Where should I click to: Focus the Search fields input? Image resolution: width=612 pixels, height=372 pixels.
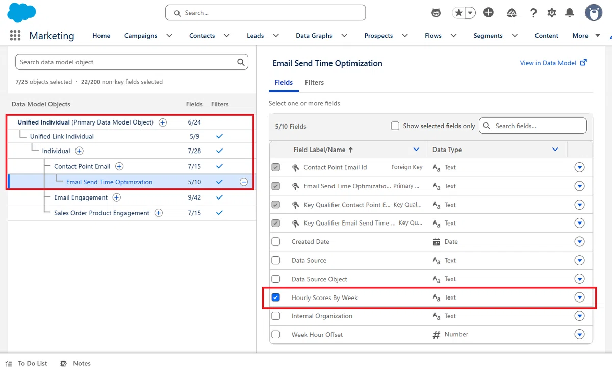(533, 126)
